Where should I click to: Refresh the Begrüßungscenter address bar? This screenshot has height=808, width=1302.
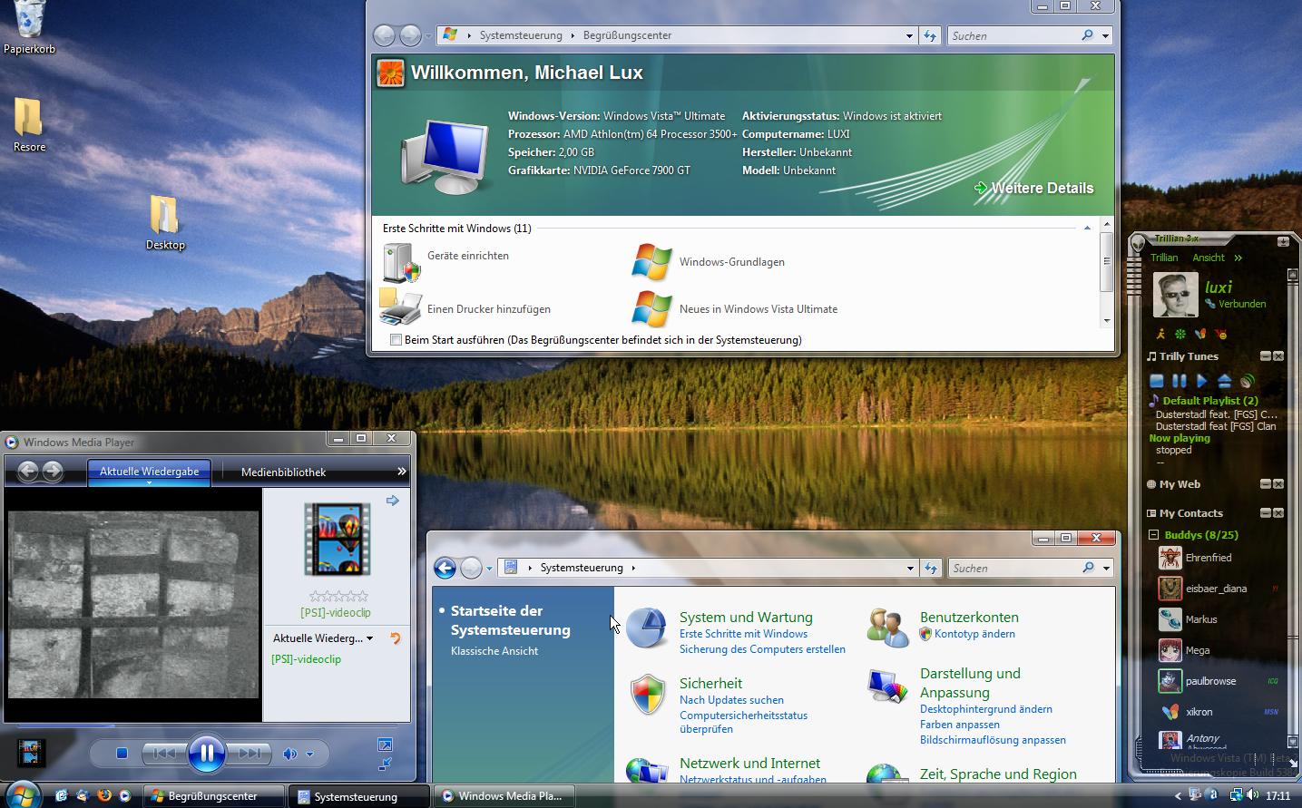pyautogui.click(x=930, y=35)
